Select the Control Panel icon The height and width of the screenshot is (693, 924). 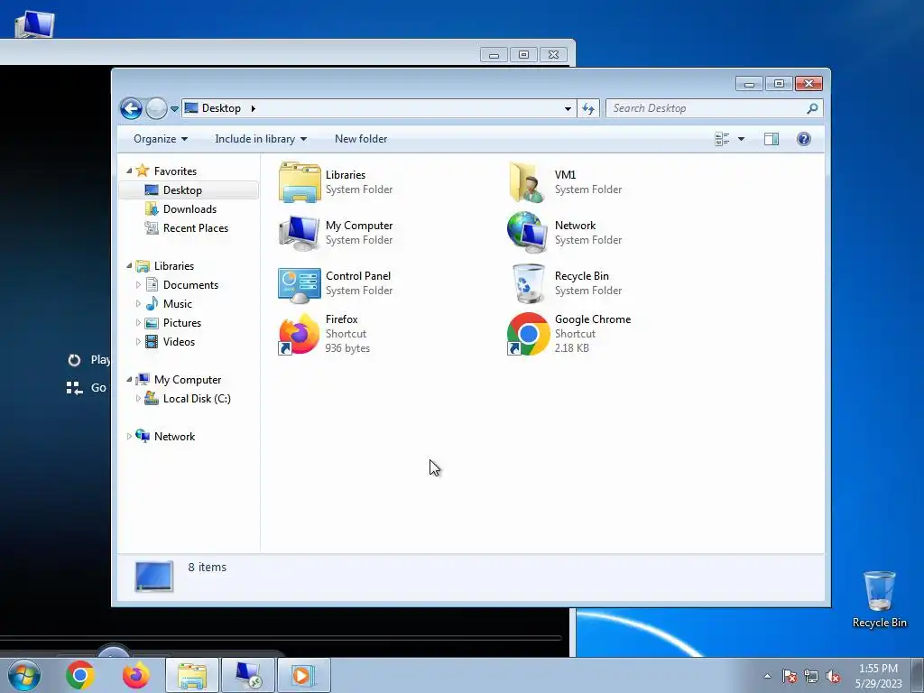tap(300, 283)
